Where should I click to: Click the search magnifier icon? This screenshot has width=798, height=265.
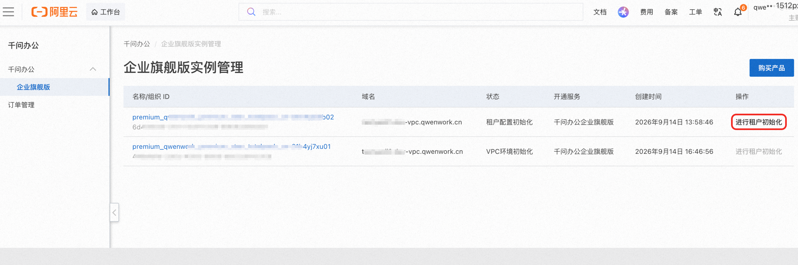coord(251,12)
